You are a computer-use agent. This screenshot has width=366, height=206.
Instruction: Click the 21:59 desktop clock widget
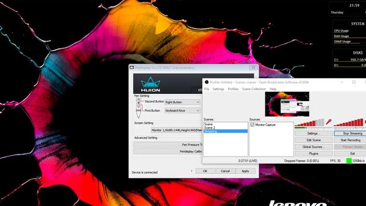click(354, 5)
